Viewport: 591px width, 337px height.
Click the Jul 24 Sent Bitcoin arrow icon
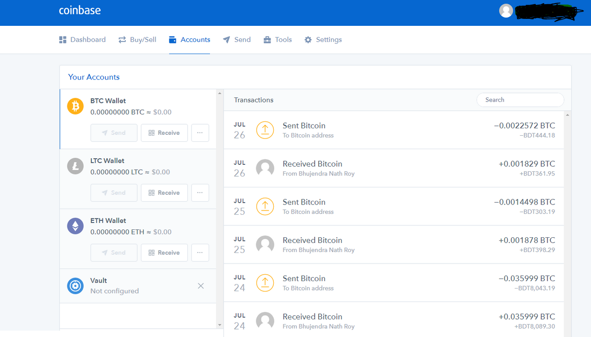coord(265,283)
